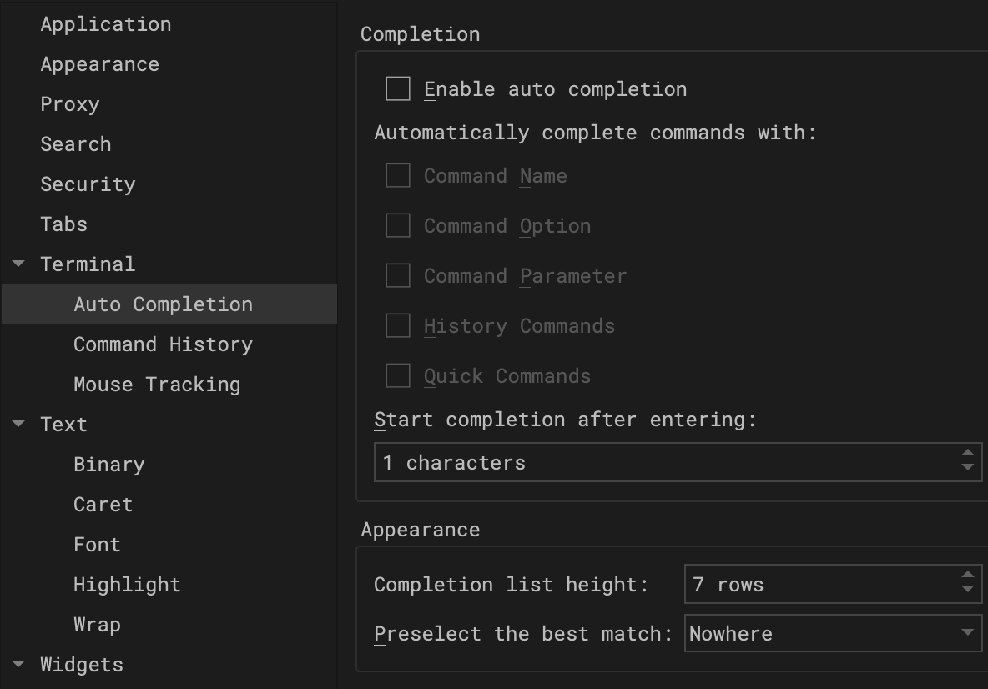The image size is (988, 689).
Task: Open Security settings page
Action: point(88,184)
